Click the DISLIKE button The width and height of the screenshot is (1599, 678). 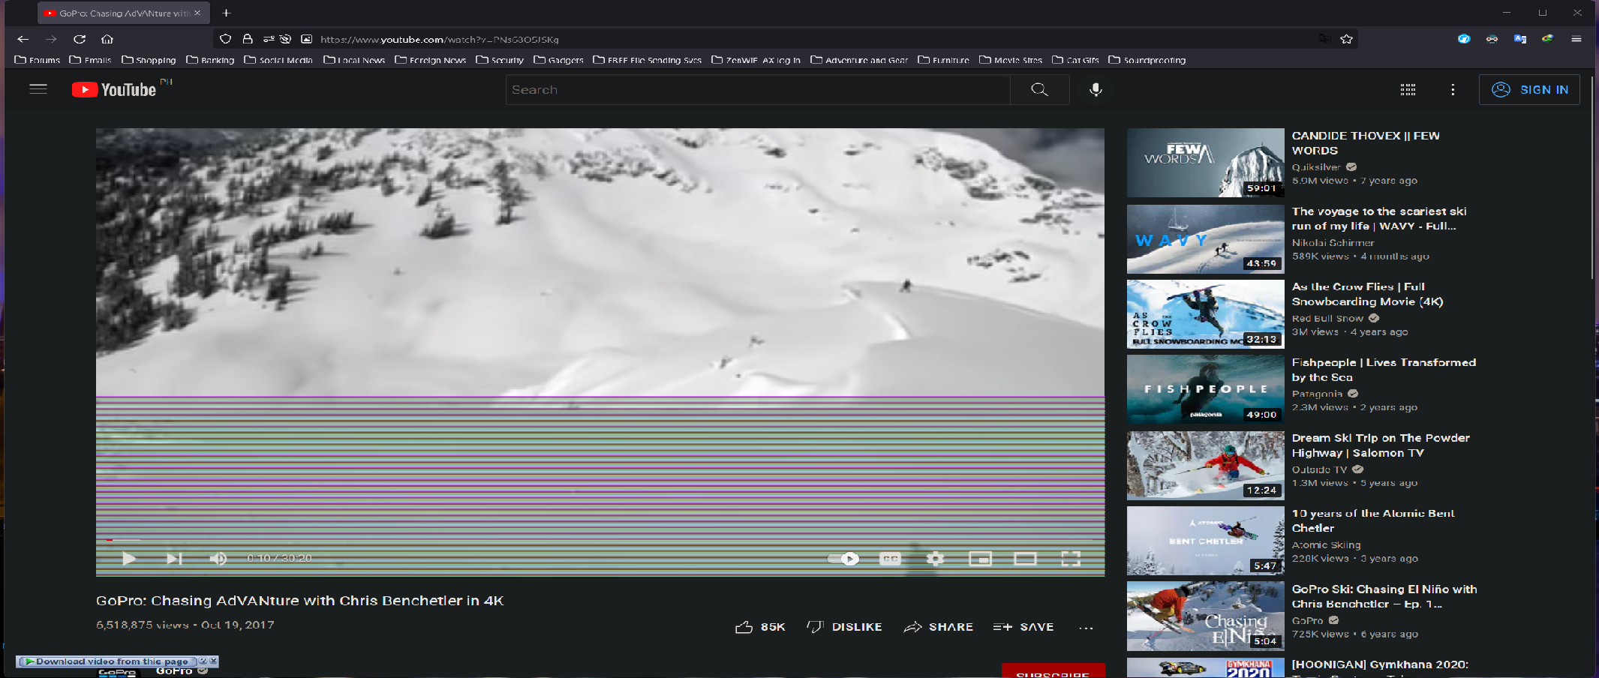click(x=844, y=627)
